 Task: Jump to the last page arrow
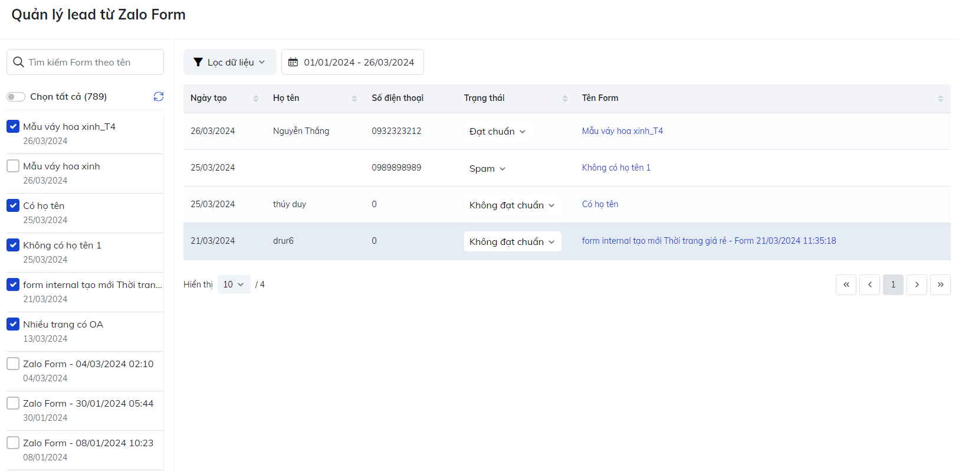[940, 284]
